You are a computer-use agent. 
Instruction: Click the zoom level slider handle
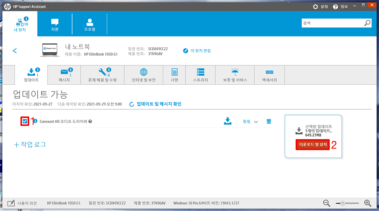click(343, 203)
